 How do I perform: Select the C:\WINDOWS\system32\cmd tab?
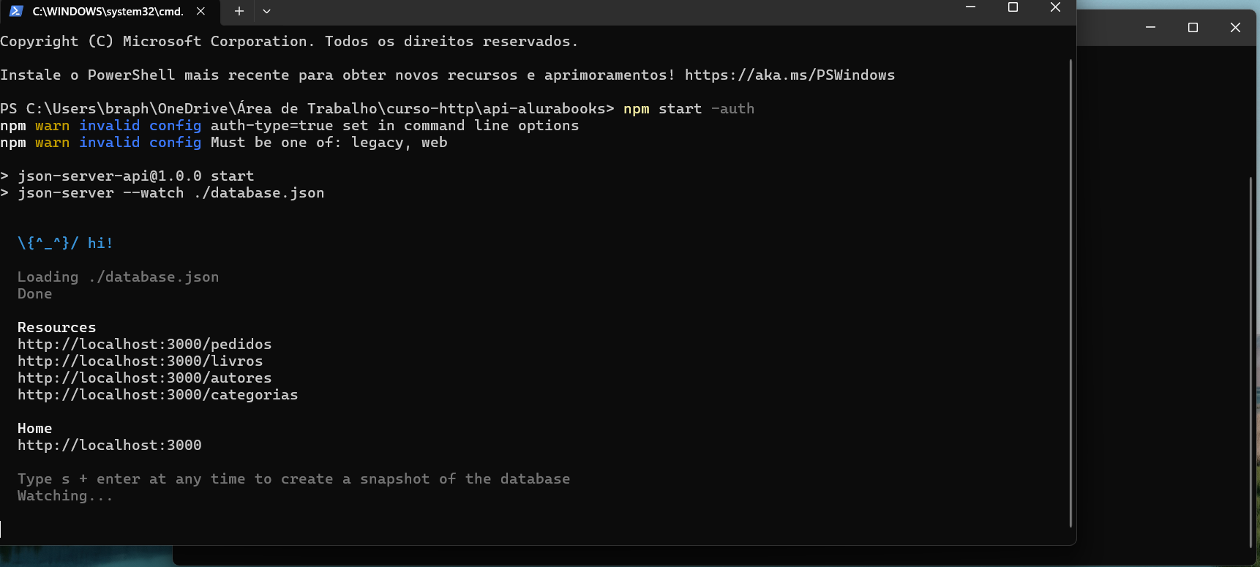pos(108,12)
